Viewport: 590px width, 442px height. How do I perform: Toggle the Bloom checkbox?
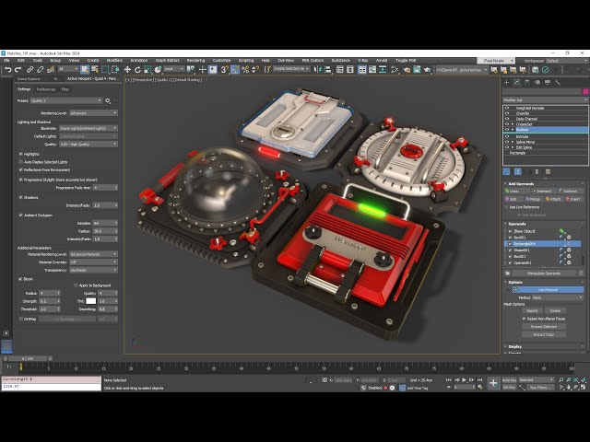20,279
